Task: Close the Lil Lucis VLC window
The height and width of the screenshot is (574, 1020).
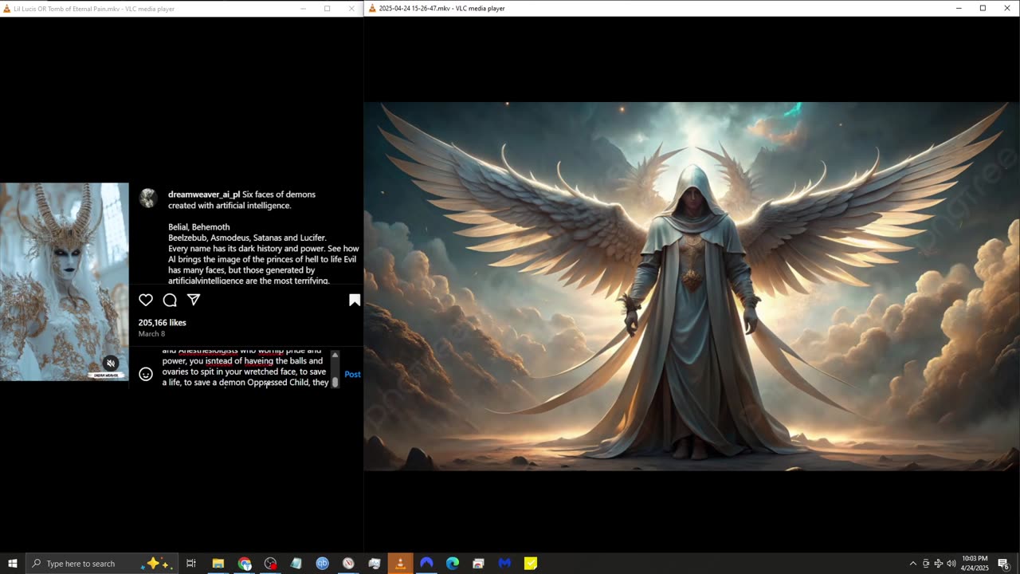Action: tap(351, 9)
